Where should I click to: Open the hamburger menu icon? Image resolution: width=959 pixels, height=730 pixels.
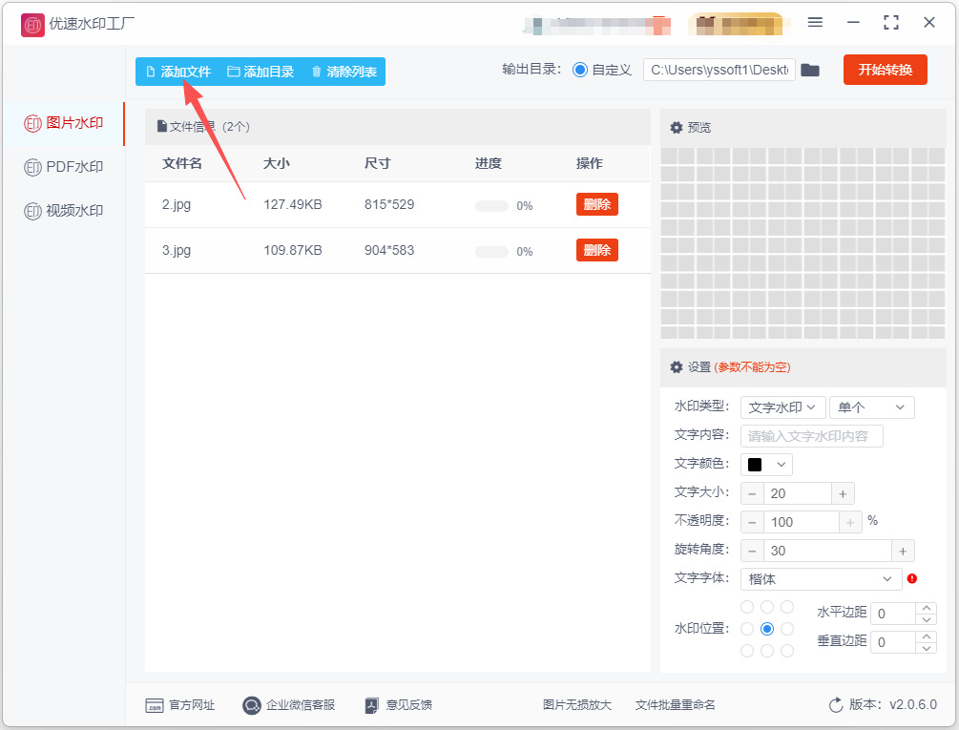[815, 23]
